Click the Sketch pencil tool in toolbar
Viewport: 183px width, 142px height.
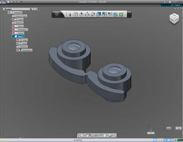[70, 14]
